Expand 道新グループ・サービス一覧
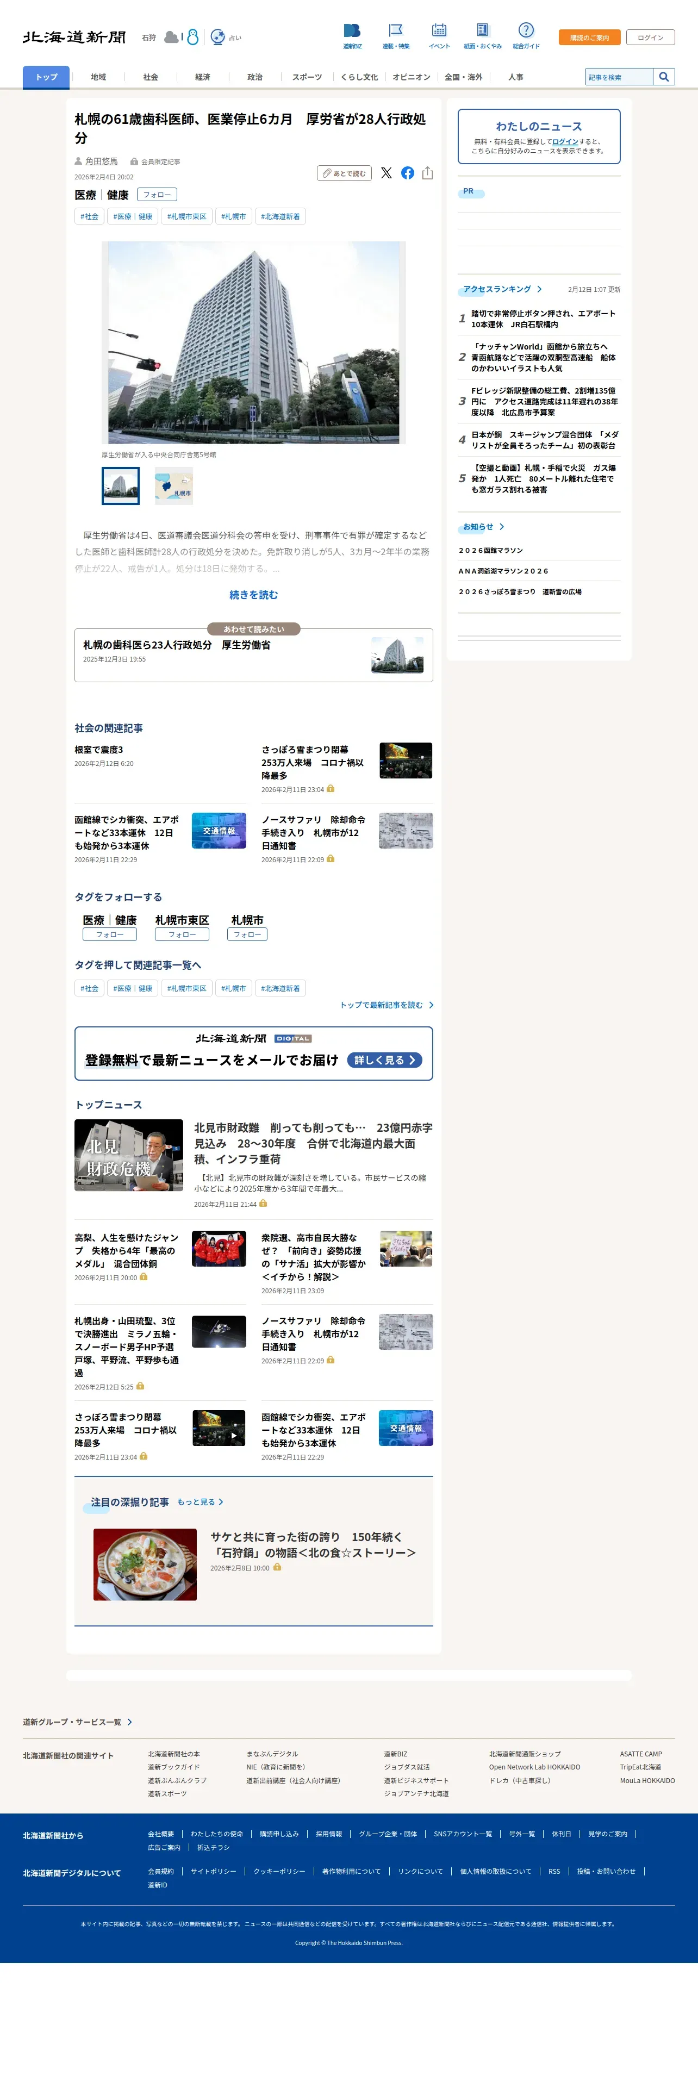698x2094 pixels. tap(77, 1722)
